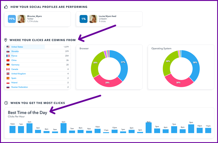
Task: Click the 7pm bar in hourly chart
Action: [174, 129]
